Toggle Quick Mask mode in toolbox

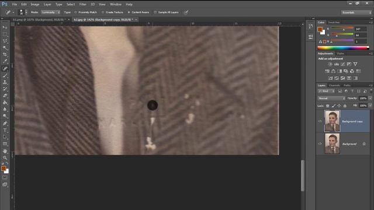pyautogui.click(x=5, y=177)
